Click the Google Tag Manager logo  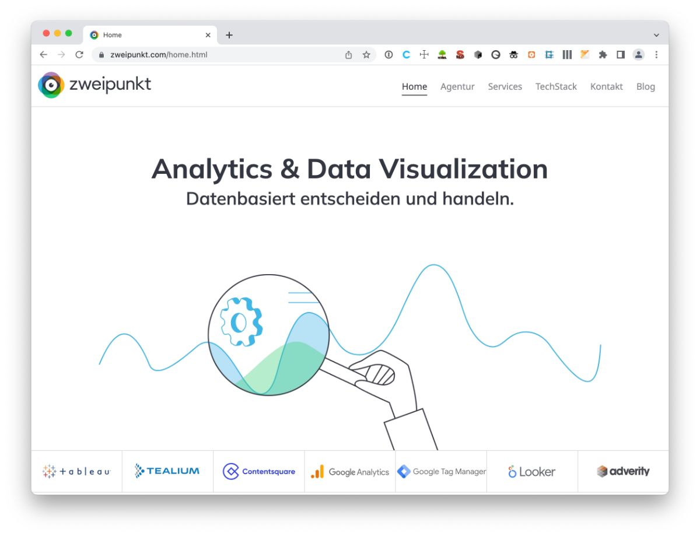[x=441, y=471]
